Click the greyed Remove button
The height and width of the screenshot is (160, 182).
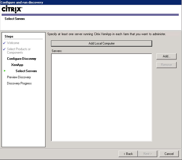coord(166,65)
